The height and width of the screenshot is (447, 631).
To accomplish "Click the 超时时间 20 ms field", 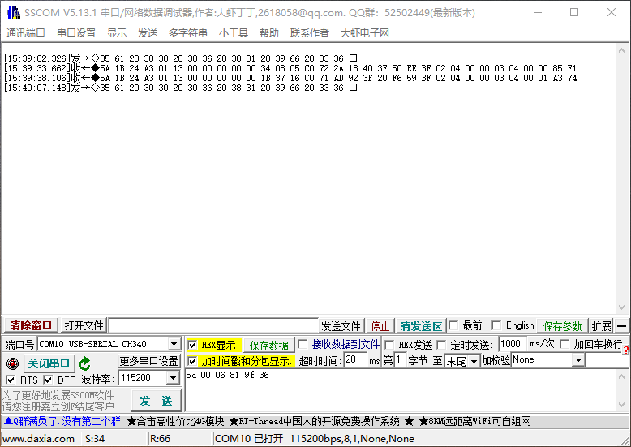I will 356,359.
